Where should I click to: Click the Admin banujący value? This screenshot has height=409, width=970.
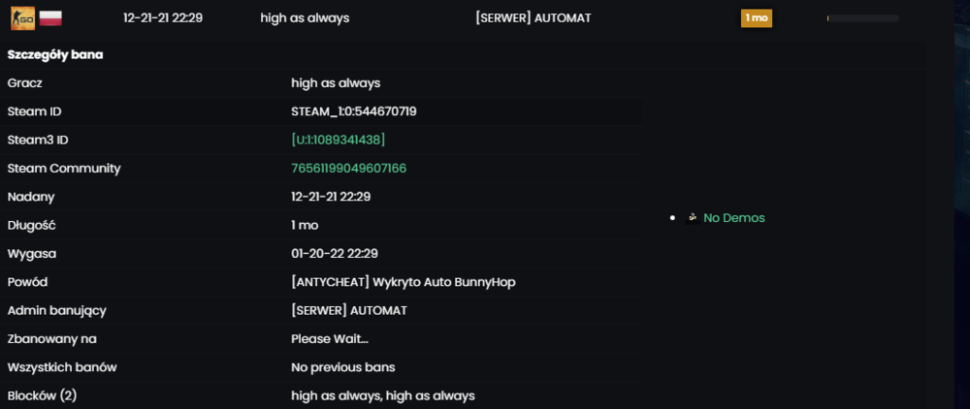(x=349, y=310)
